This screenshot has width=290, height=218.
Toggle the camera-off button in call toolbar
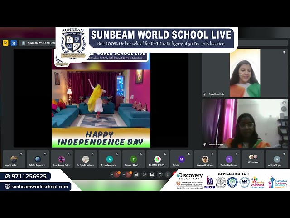[x=129, y=174]
